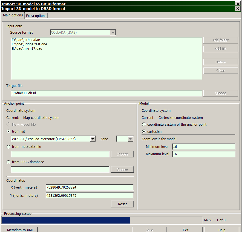Open the Zone dropdown list

[130, 139]
